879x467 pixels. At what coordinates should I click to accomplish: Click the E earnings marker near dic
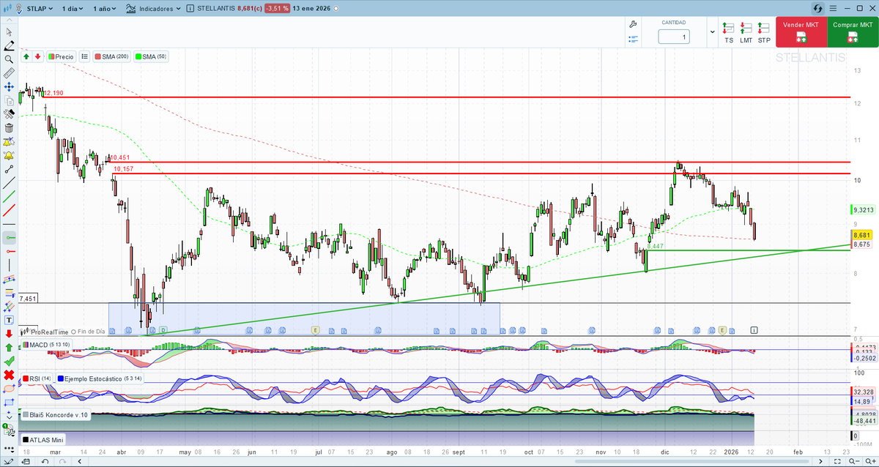coord(722,330)
